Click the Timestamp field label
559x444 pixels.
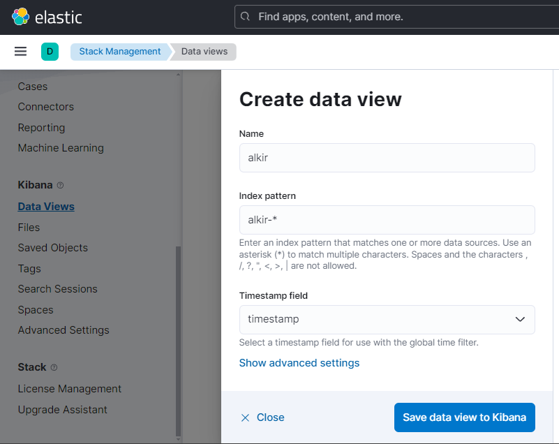pos(273,295)
